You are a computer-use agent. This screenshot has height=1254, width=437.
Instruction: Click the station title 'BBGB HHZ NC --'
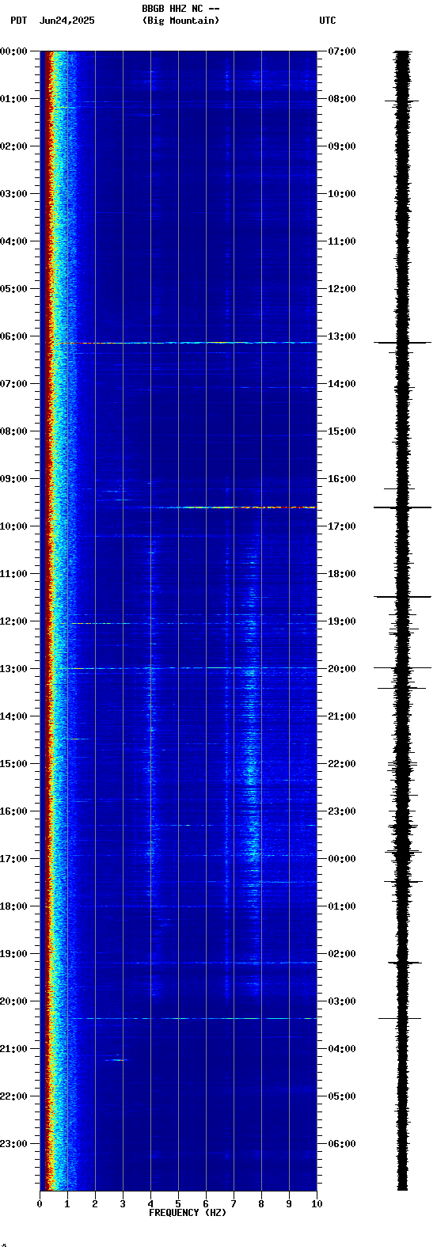pos(180,9)
